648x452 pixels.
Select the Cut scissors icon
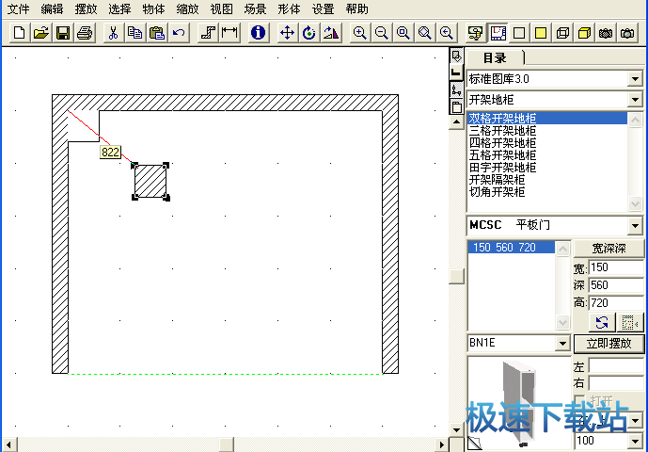click(113, 33)
